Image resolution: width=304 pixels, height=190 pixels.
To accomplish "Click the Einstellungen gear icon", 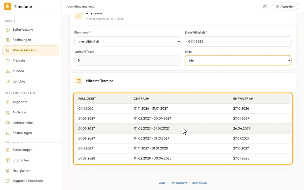I will point(8,150).
